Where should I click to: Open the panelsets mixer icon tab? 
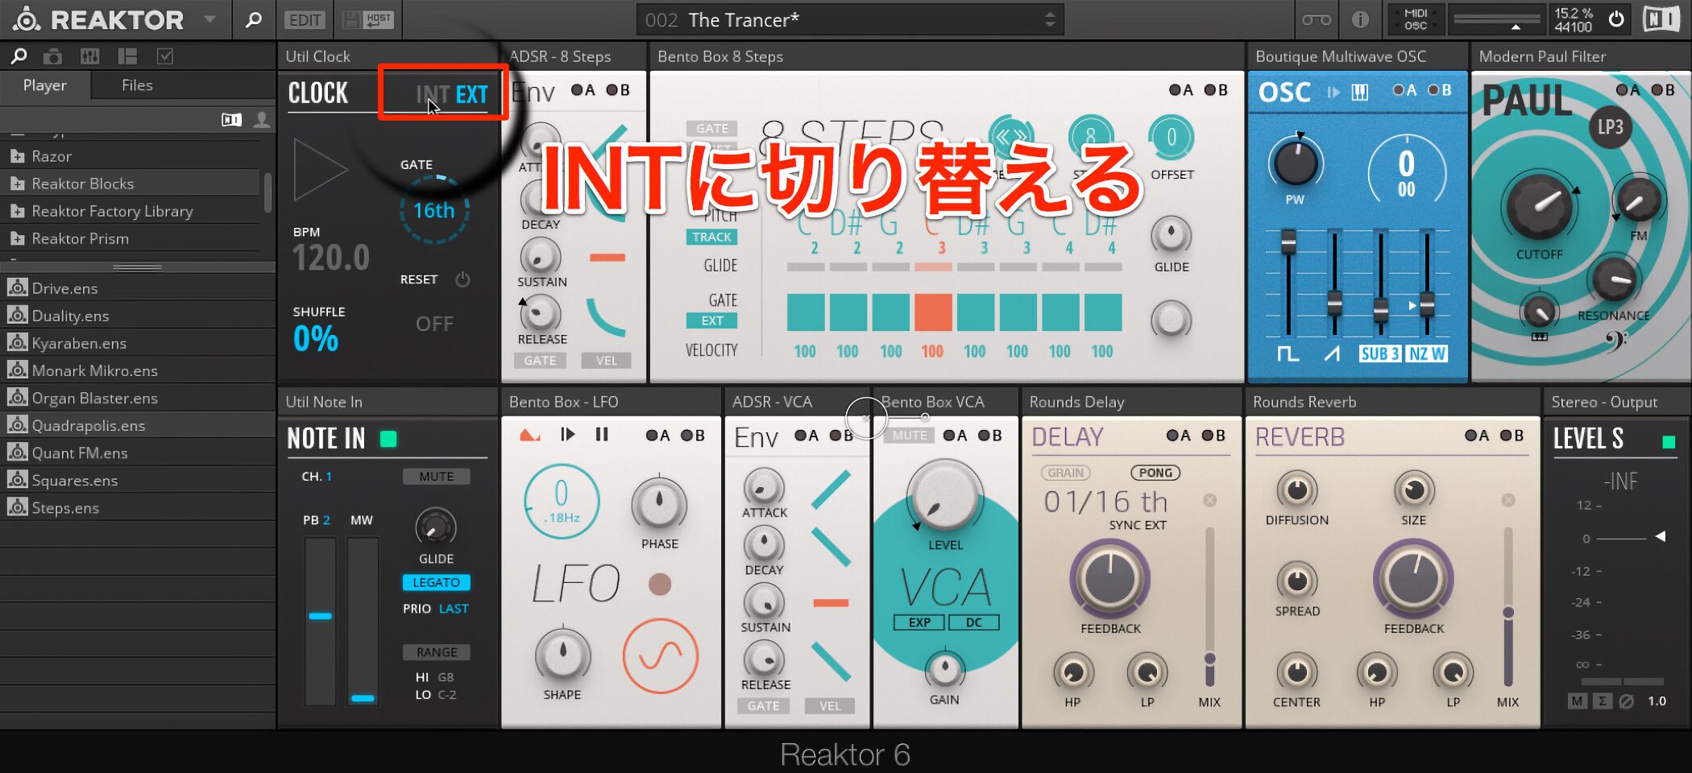(90, 56)
